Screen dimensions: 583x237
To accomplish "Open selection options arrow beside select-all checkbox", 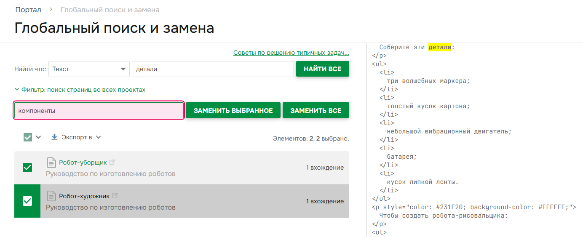I will point(38,137).
